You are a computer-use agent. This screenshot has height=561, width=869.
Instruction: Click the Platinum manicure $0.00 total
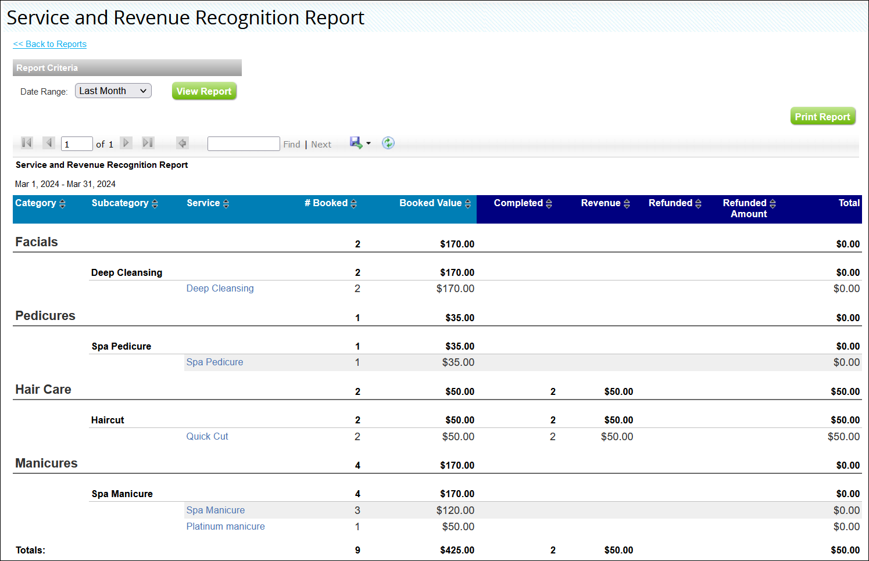click(846, 527)
